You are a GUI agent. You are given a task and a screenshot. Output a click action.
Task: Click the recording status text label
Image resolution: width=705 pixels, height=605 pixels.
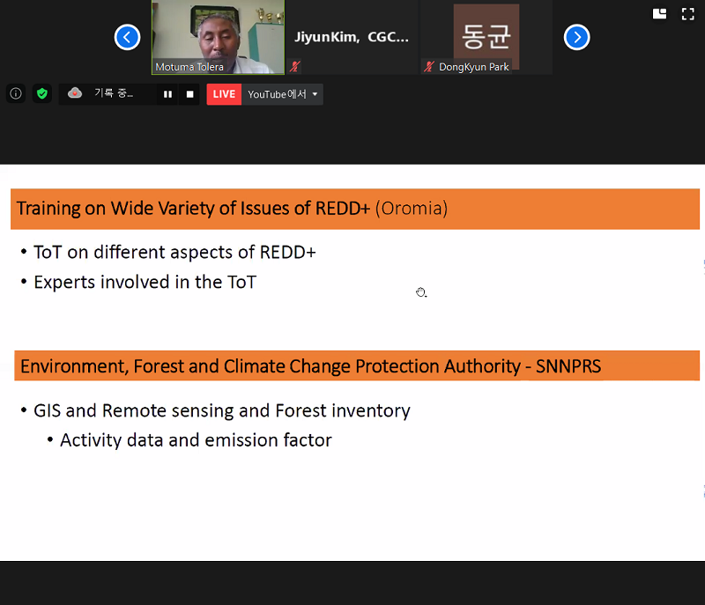[x=114, y=93]
